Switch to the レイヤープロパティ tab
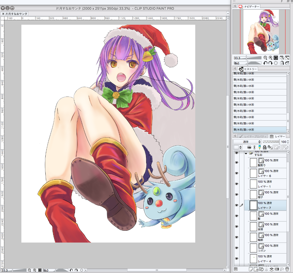This screenshot has height=273, width=293. [253, 136]
